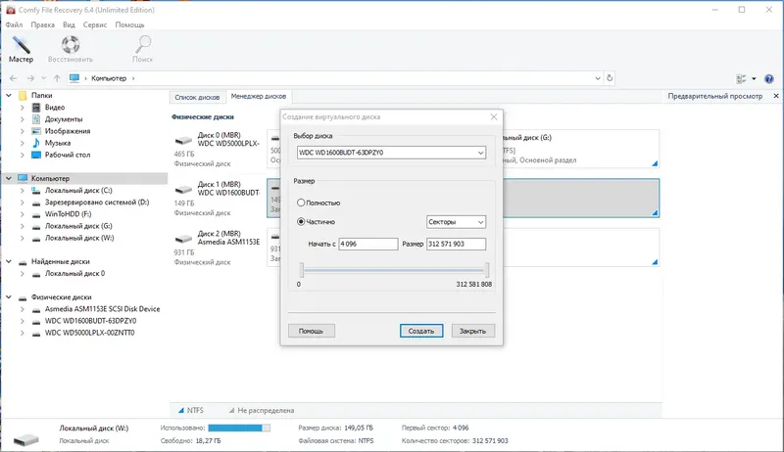Collapse the Компьютер tree node
784x452 pixels.
tap(9, 179)
